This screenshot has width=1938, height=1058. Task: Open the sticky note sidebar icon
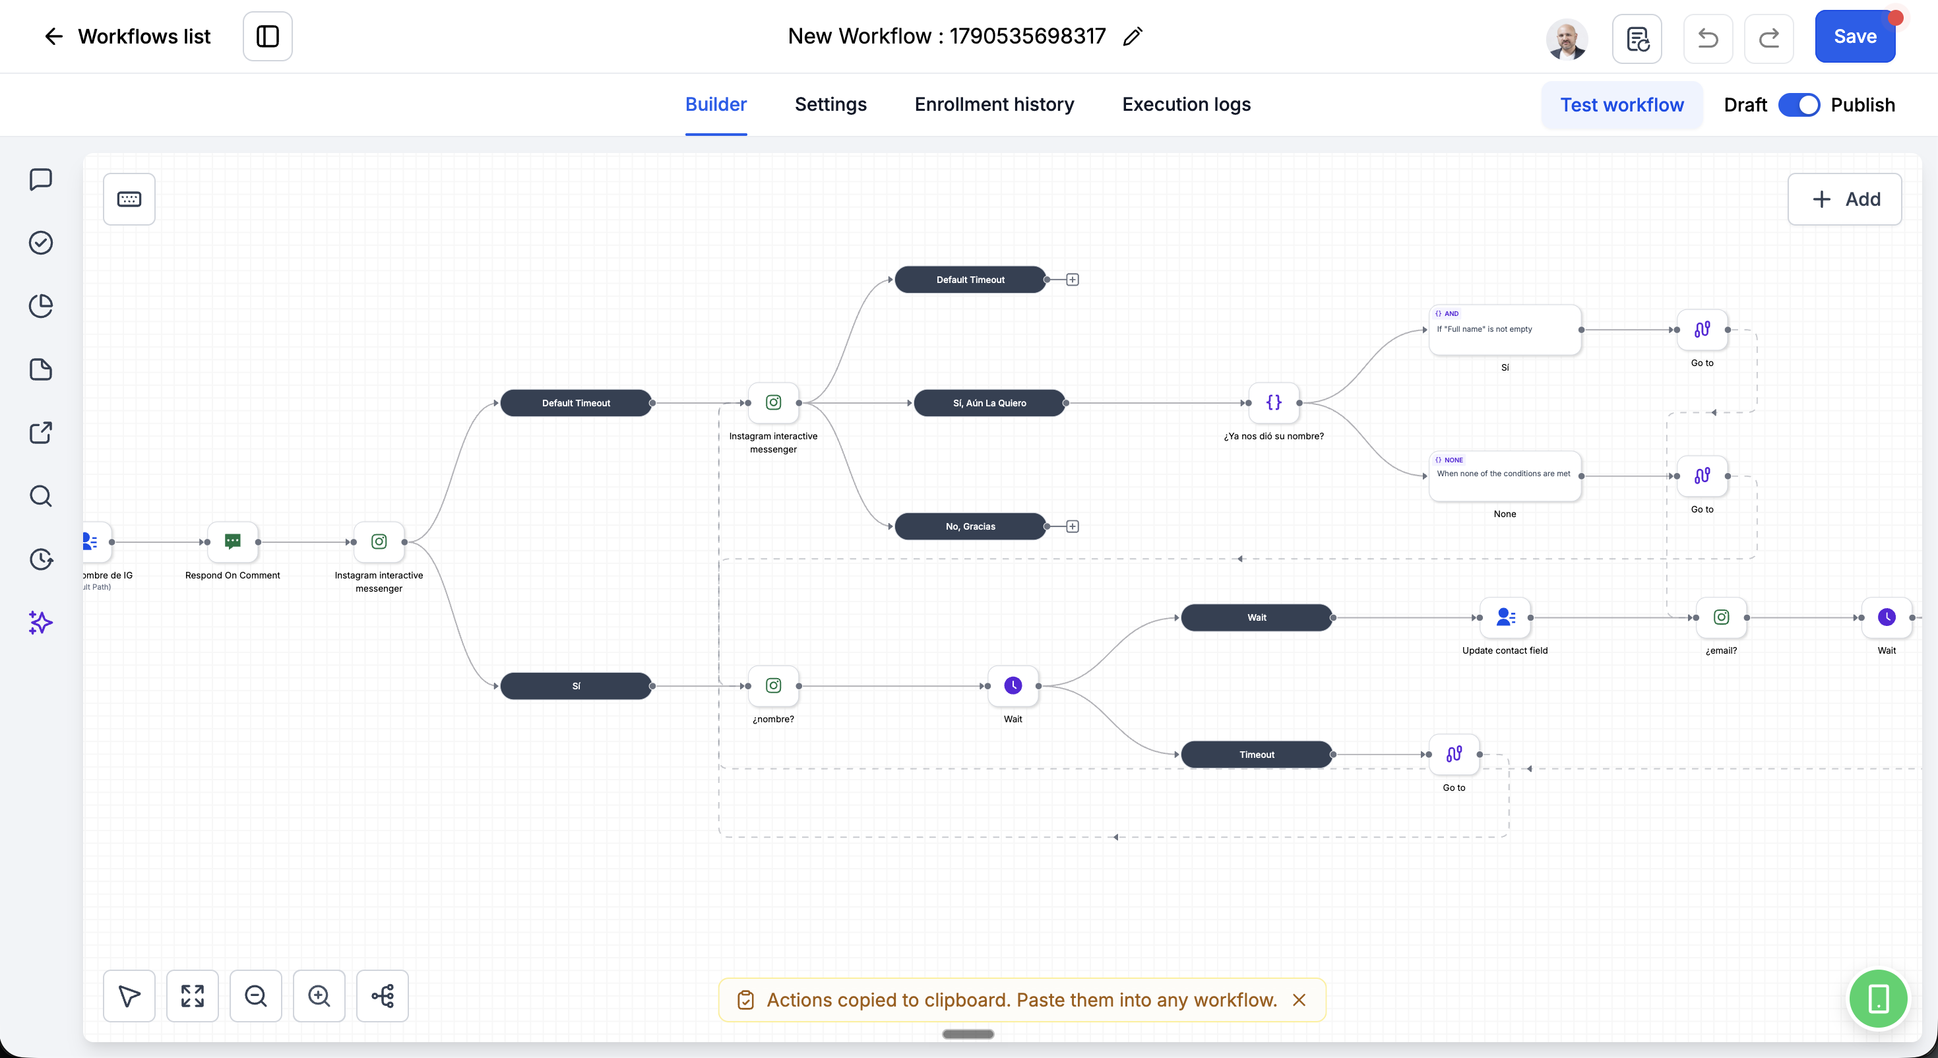coord(41,369)
